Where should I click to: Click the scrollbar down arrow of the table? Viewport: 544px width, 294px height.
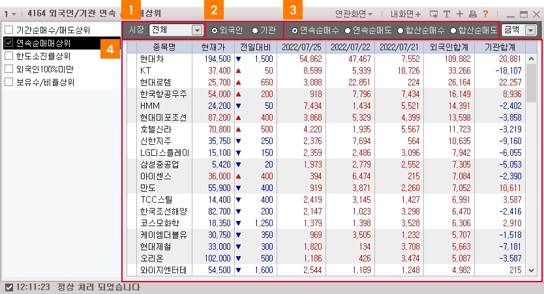pyautogui.click(x=531, y=271)
